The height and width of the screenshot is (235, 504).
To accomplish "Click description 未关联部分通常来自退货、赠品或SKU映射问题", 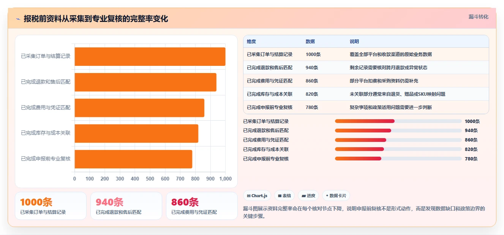I will pos(398,94).
